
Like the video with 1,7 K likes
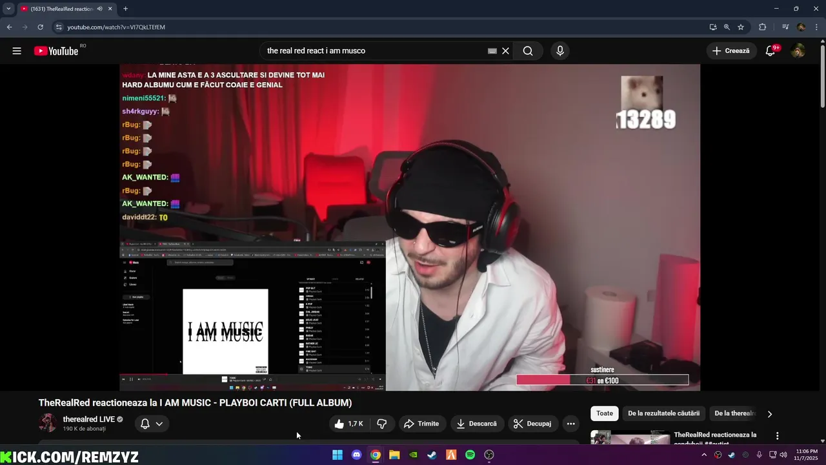(348, 424)
